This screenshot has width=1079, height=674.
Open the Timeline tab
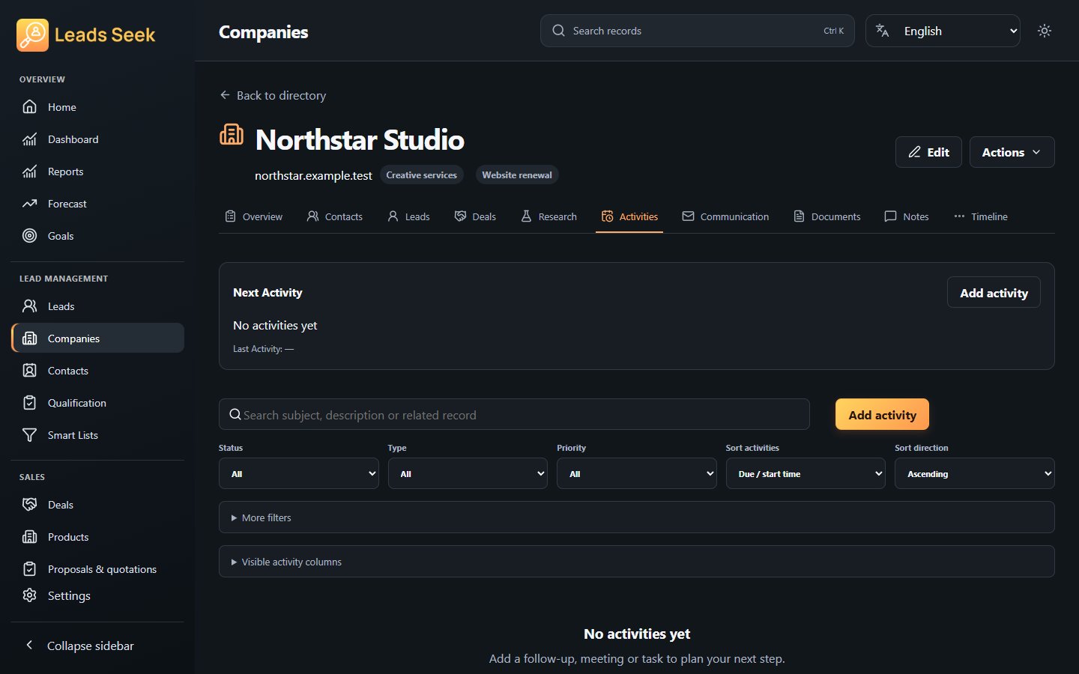pos(981,216)
